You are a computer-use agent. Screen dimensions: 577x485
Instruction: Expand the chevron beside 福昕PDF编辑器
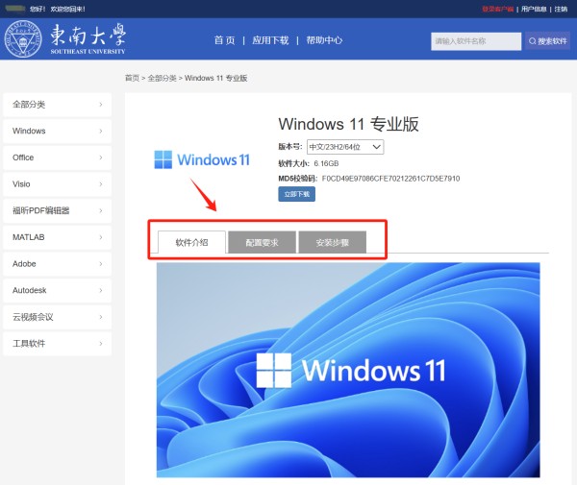coord(101,210)
